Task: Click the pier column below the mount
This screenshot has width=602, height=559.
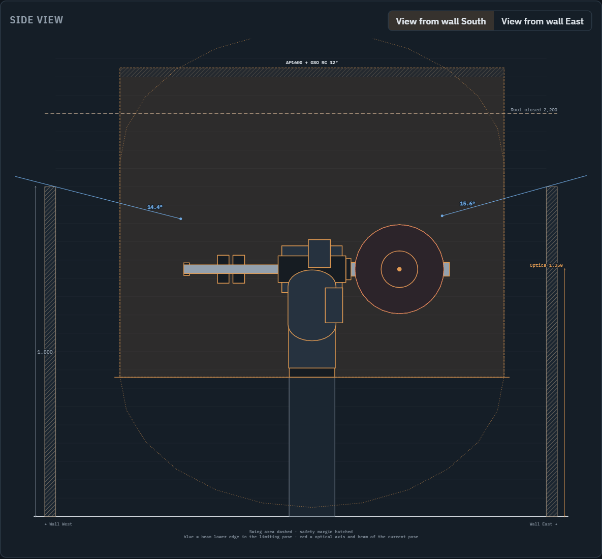Action: pos(312,447)
